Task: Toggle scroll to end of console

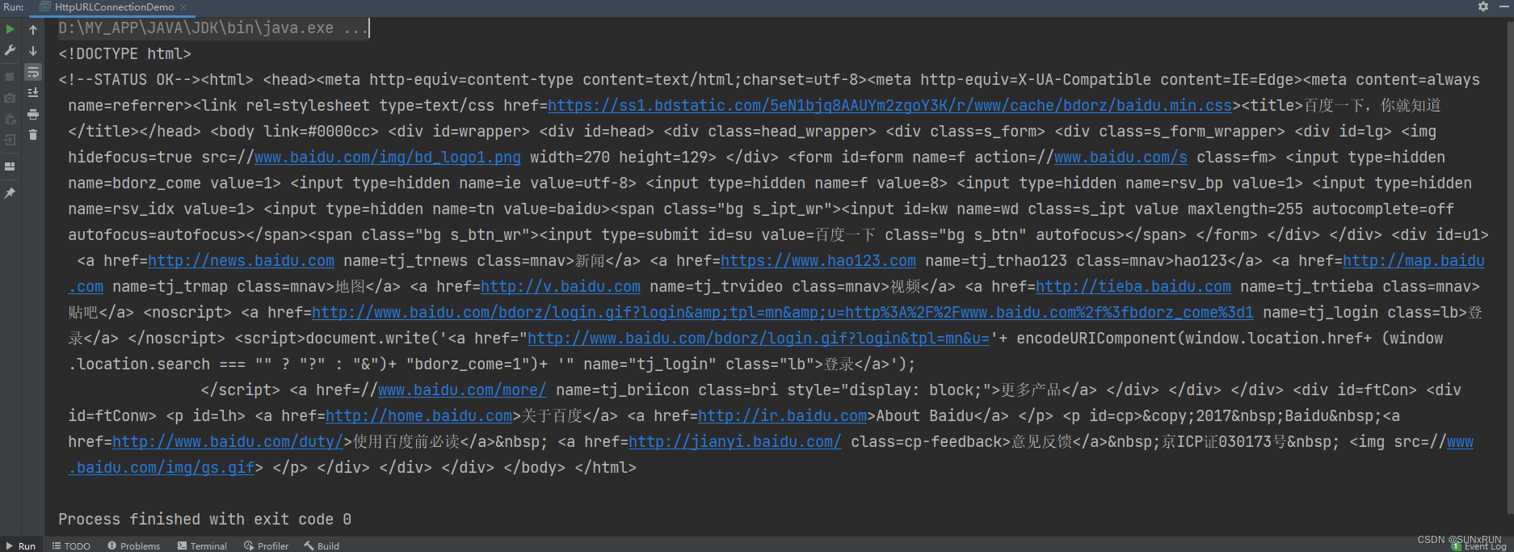Action: [x=33, y=93]
